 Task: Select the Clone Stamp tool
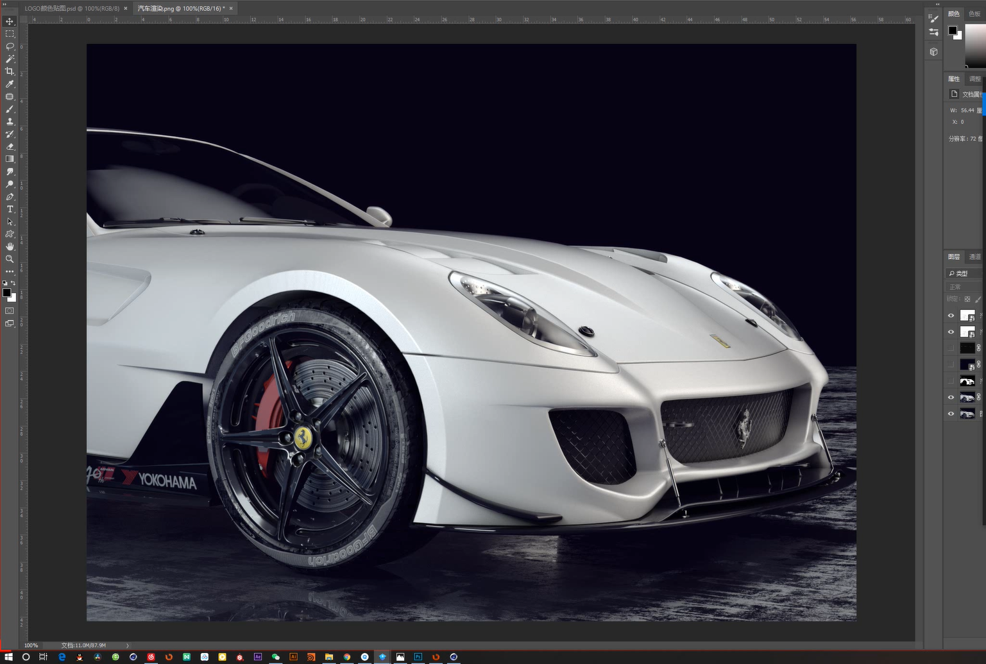(10, 121)
